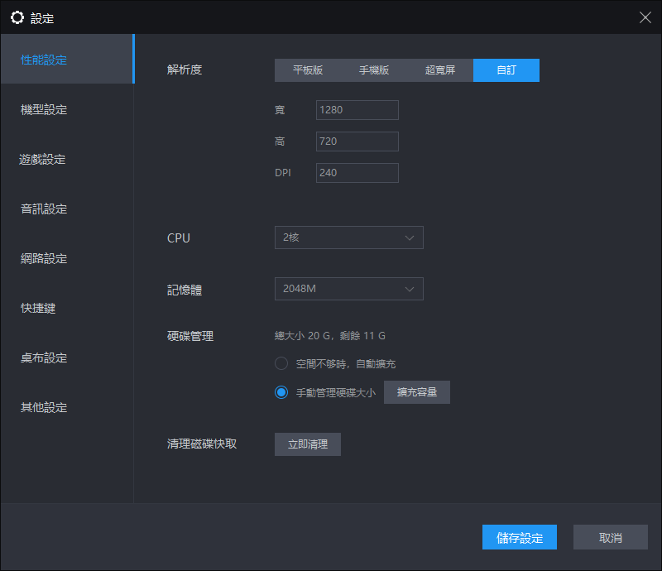662x571 pixels.
Task: Open the 快捷鍵 settings page
Action: (x=39, y=308)
